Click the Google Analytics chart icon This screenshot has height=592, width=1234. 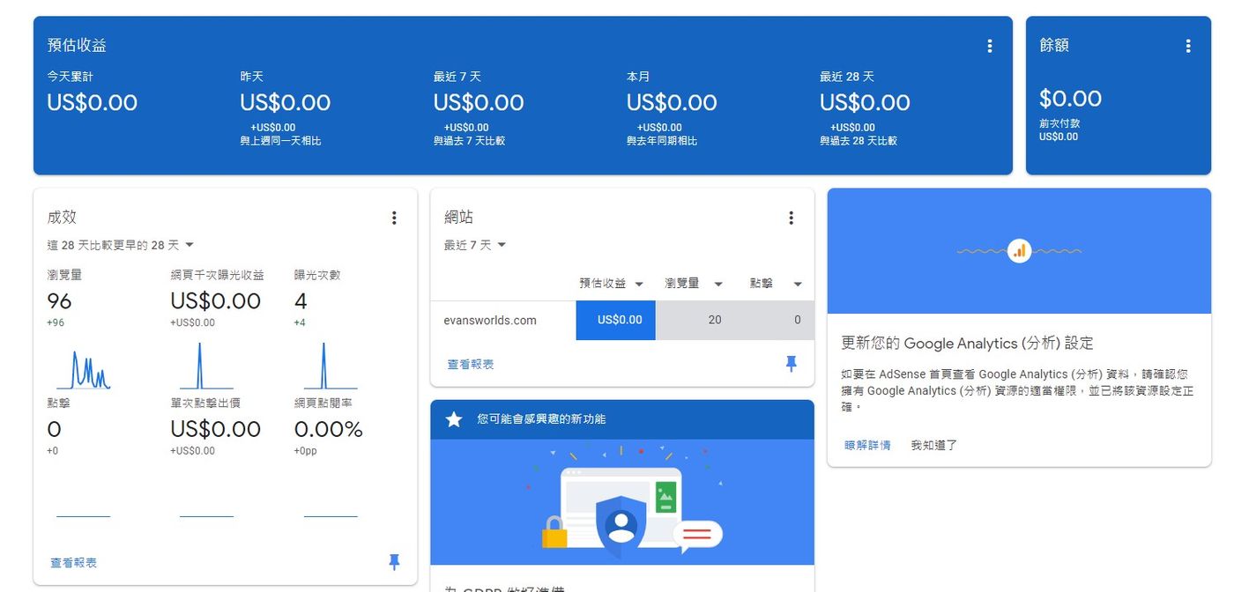(1020, 251)
